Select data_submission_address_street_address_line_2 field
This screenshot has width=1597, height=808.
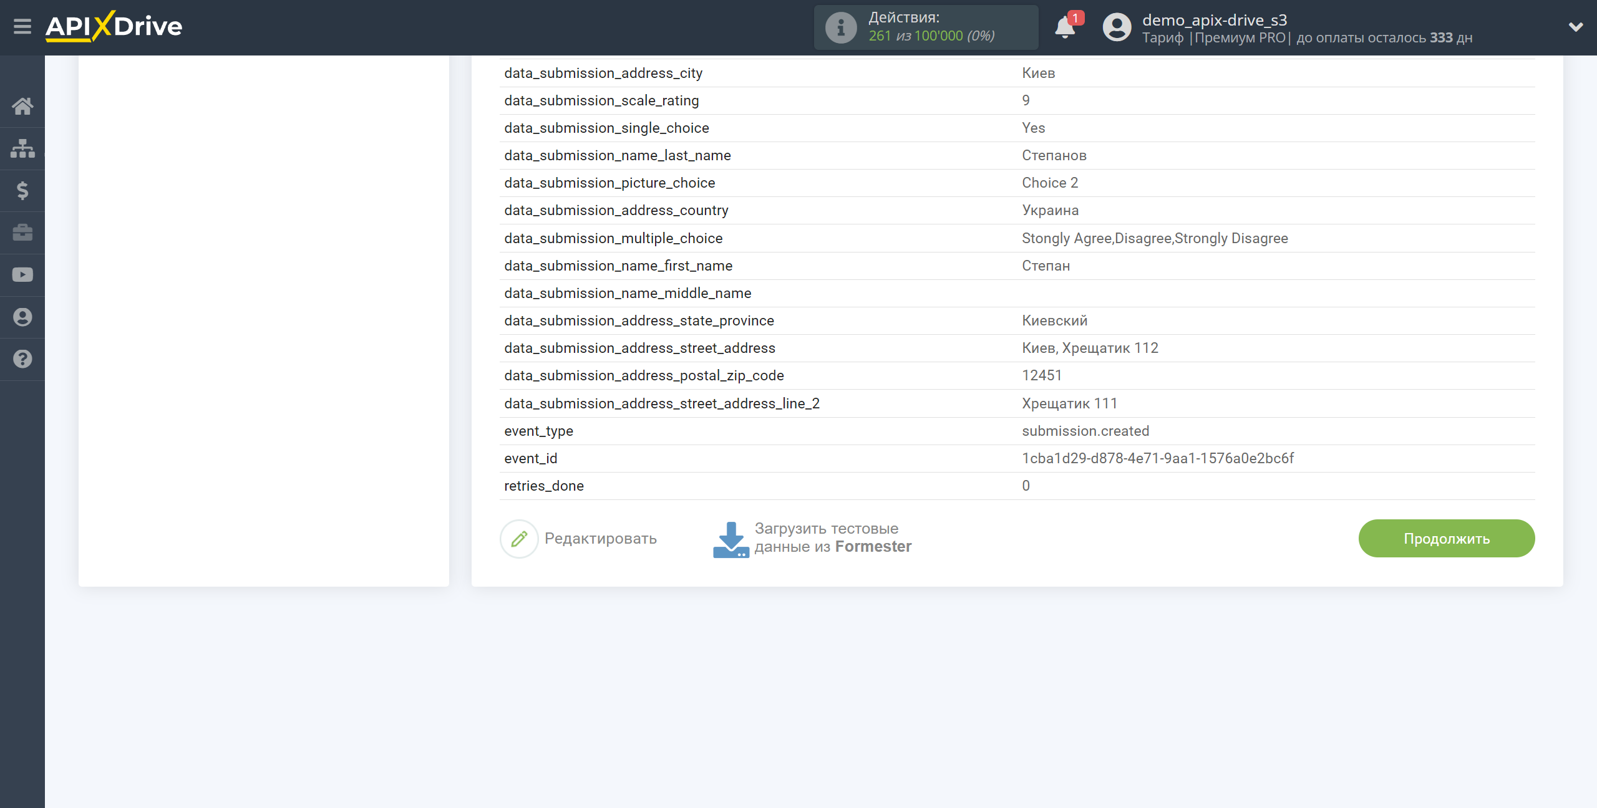pyautogui.click(x=662, y=404)
